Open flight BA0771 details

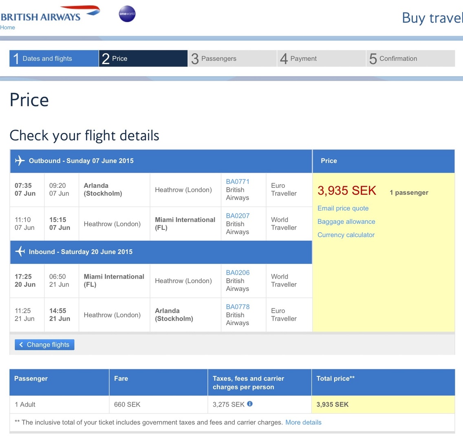coord(238,181)
